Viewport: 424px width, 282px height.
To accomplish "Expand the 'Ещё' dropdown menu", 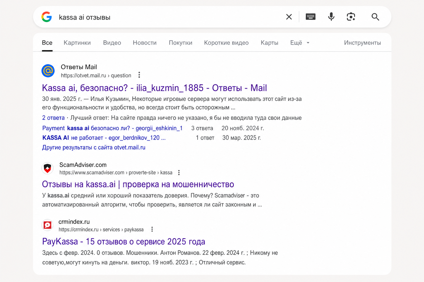I will pyautogui.click(x=300, y=43).
